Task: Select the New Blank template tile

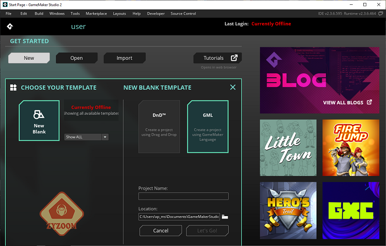Action: tap(39, 121)
